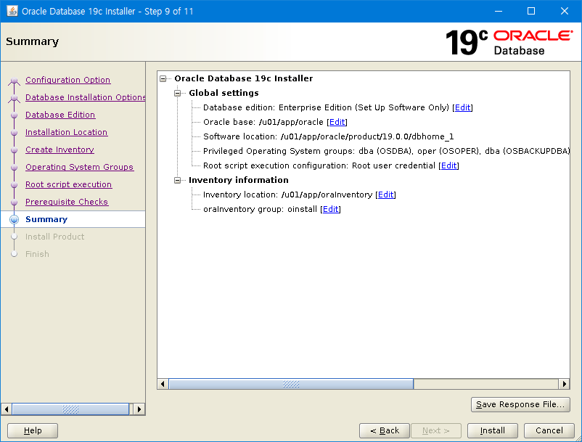Collapse the Global settings tree node
The width and height of the screenshot is (582, 442).
point(178,93)
